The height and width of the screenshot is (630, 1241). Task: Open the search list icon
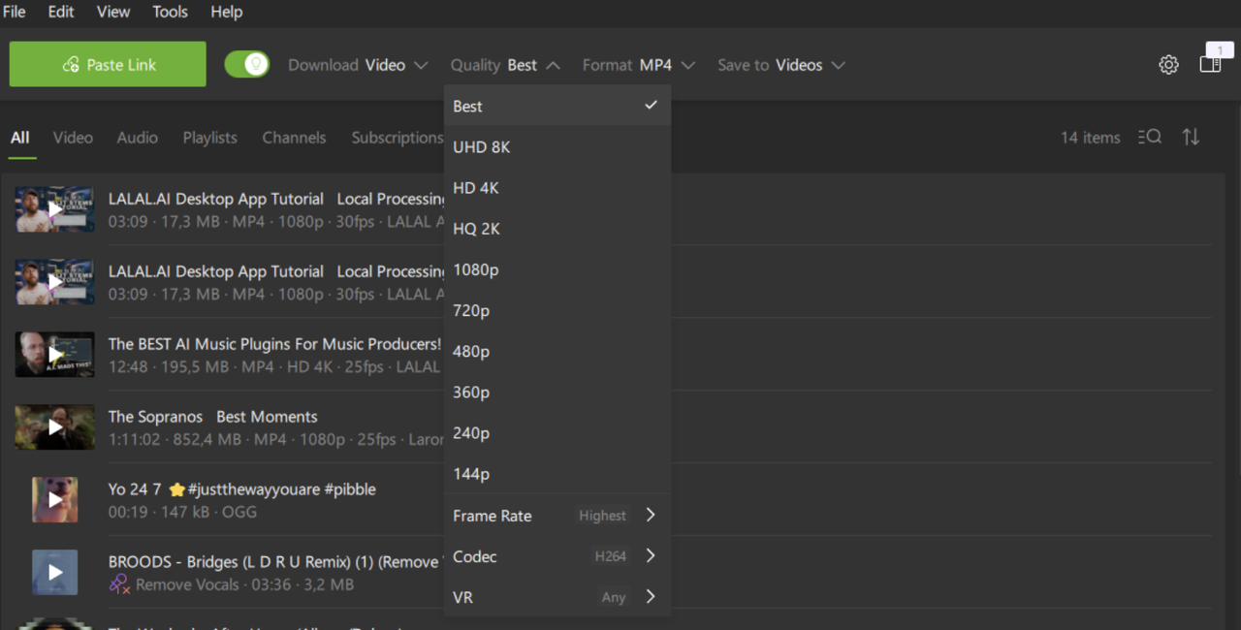(1150, 138)
